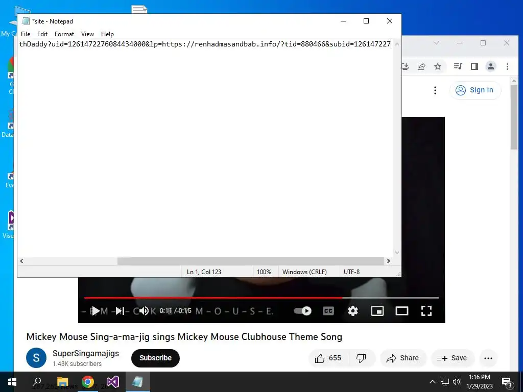Screen dimensions: 523x392
Task: Bookmark this page with the star icon
Action: 438,67
